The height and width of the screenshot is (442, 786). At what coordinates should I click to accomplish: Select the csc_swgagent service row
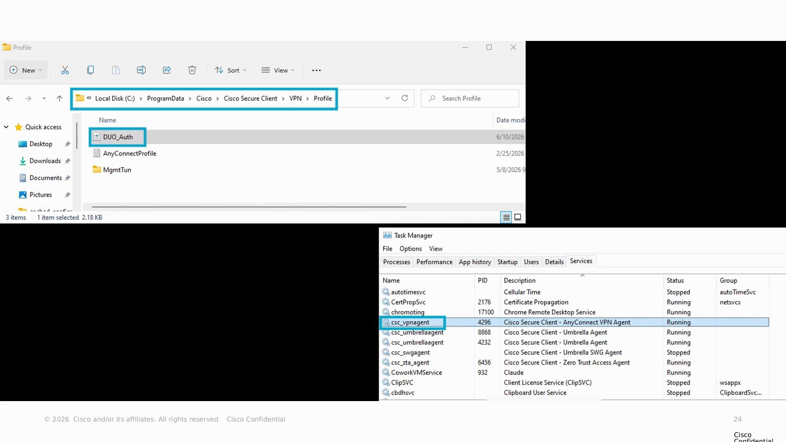(x=575, y=352)
